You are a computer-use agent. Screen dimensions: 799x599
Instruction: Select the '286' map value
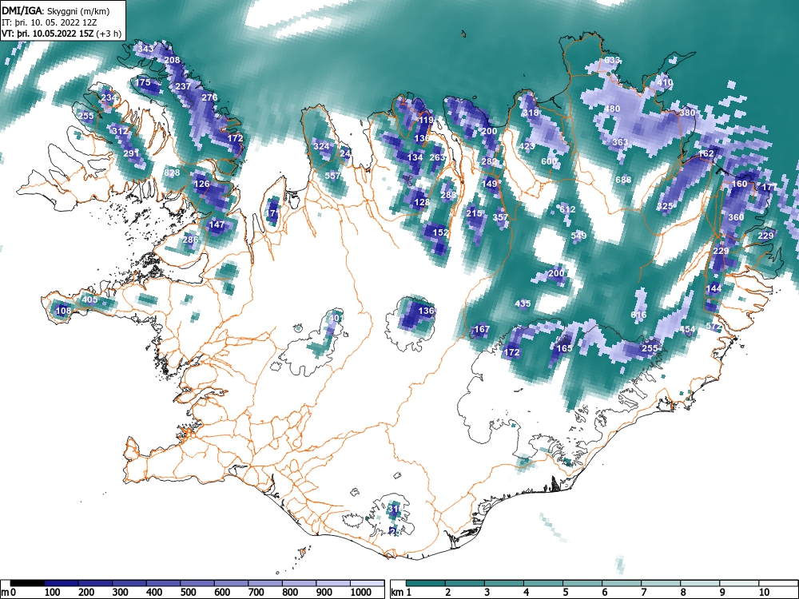191,240
